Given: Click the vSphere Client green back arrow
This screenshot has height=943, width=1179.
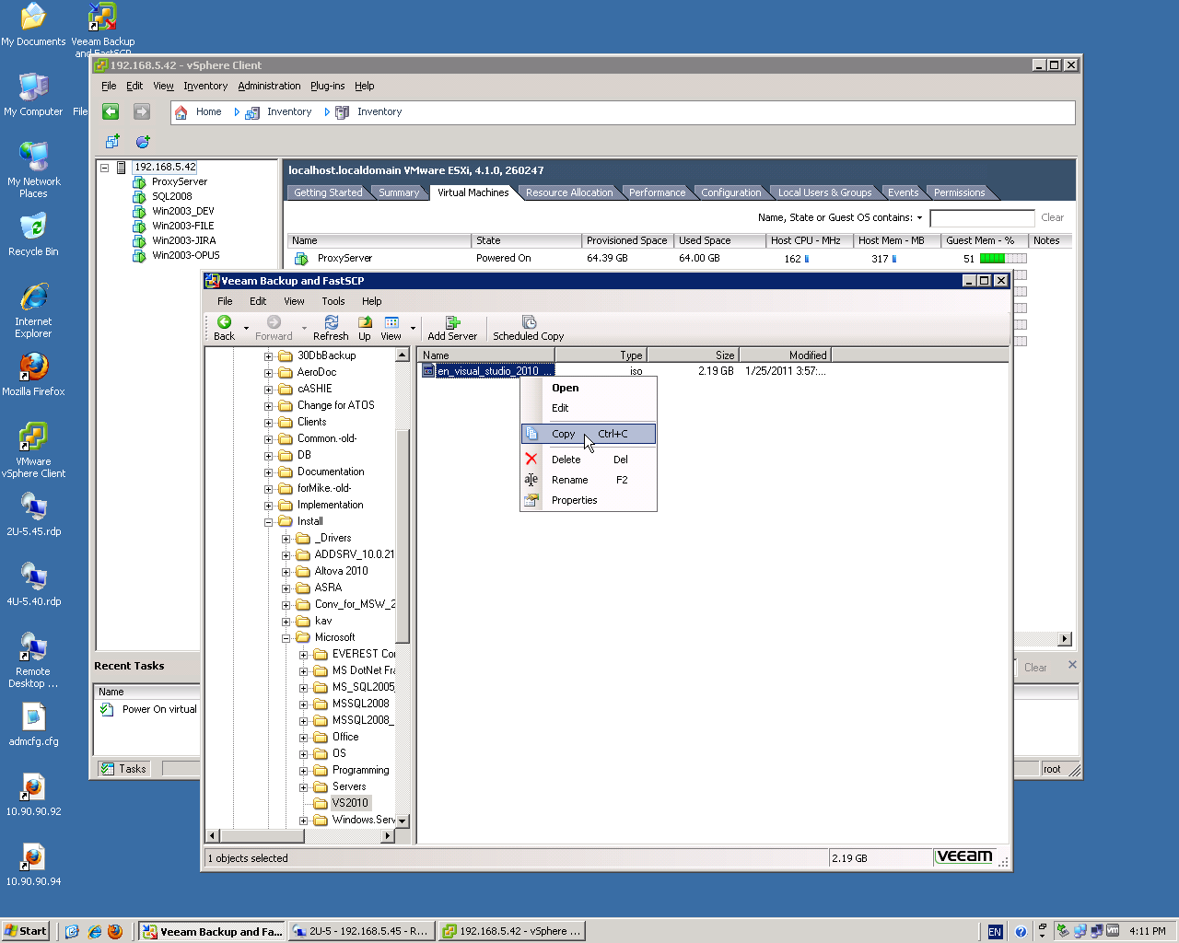Looking at the screenshot, I should pos(111,111).
